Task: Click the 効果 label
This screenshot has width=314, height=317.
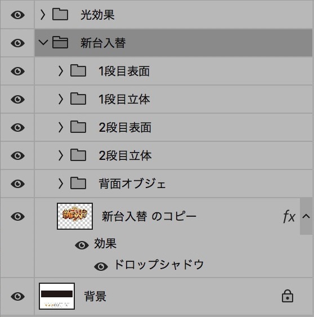Action: [105, 243]
